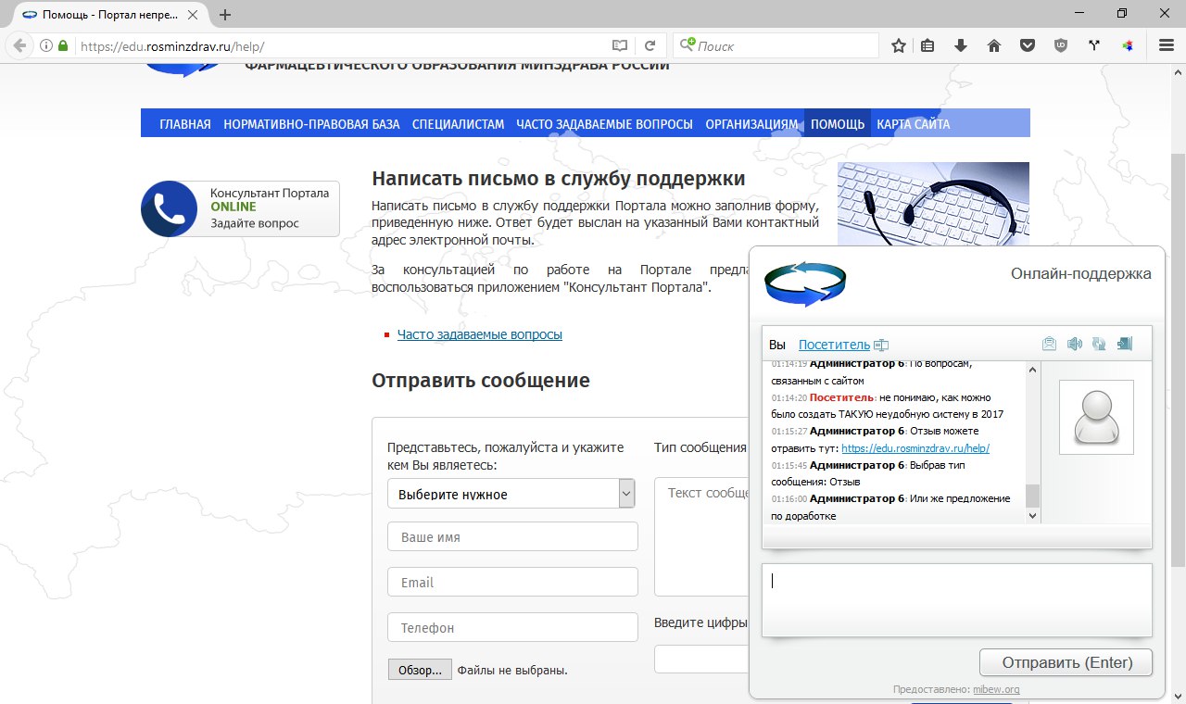Show bookmarks list icon
This screenshot has height=704, width=1186.
pyautogui.click(x=927, y=45)
